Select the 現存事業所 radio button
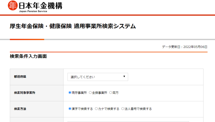Screen dimensions: 215x122 click(70, 93)
